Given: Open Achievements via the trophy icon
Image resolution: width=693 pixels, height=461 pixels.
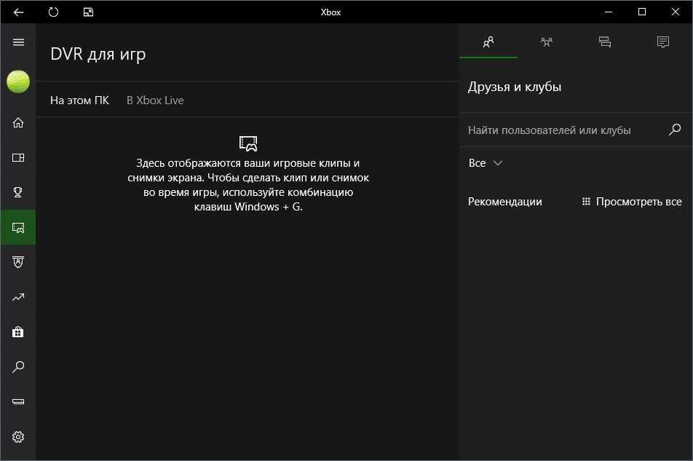Looking at the screenshot, I should 18,192.
